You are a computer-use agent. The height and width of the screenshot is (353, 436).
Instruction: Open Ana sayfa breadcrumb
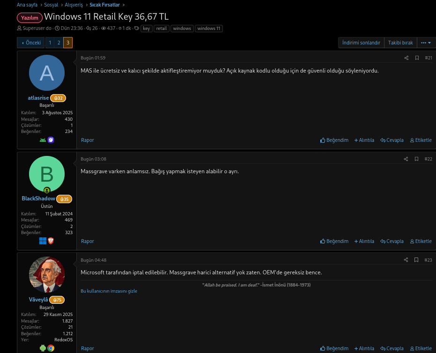pyautogui.click(x=27, y=5)
